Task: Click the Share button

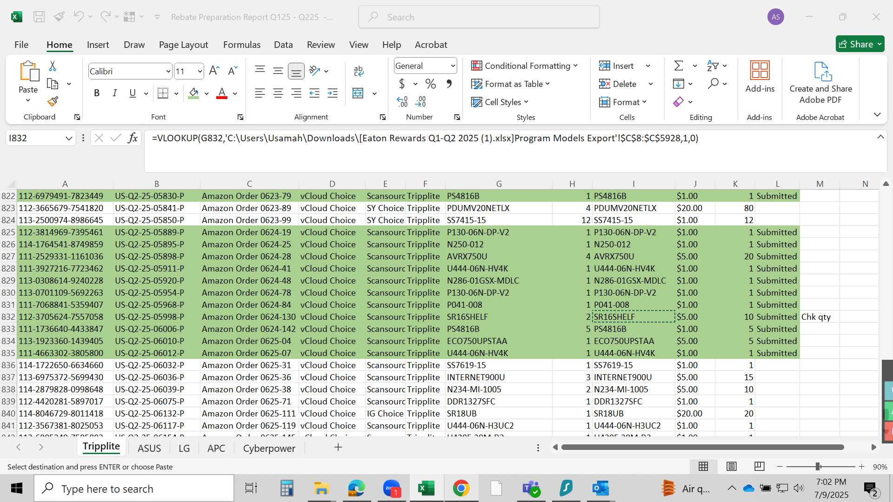Action: (x=860, y=44)
